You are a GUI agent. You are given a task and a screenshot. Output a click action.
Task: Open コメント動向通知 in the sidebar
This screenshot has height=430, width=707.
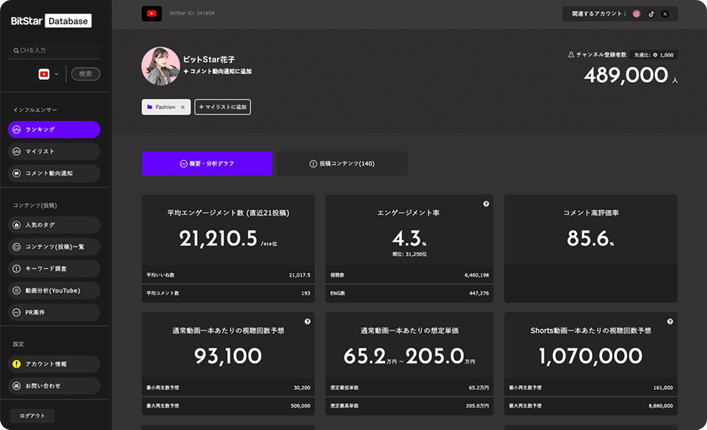[54, 173]
